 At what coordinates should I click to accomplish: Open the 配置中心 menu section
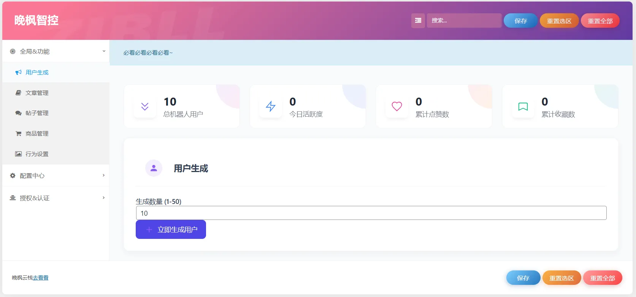click(56, 175)
